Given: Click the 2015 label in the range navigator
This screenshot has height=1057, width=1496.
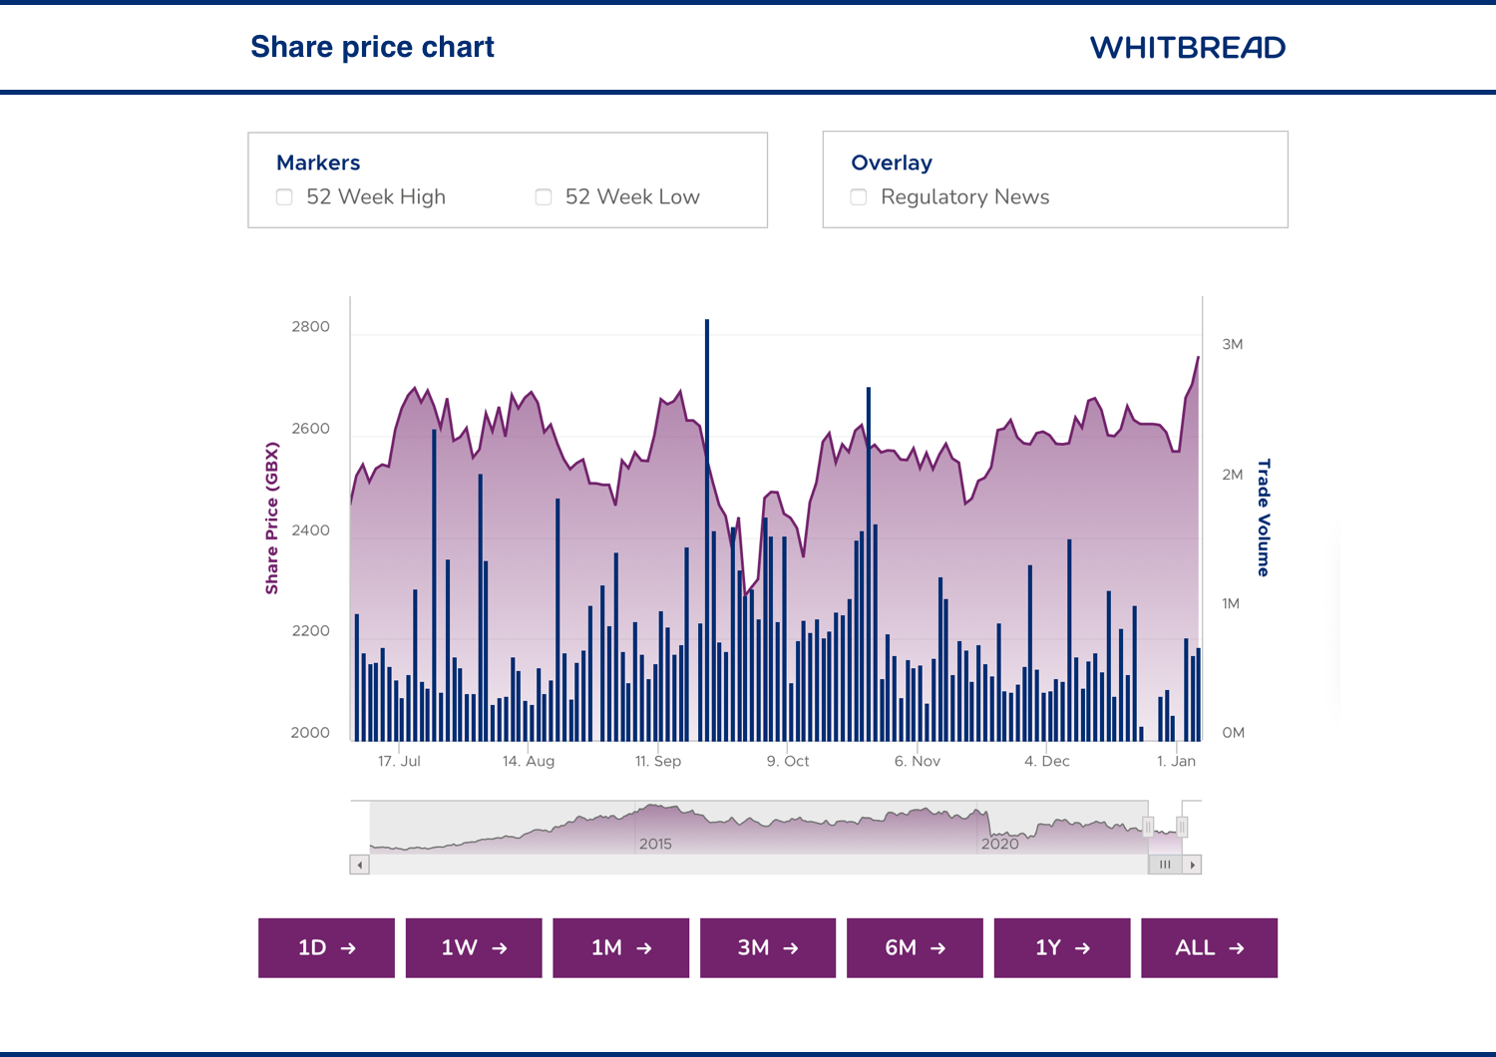Looking at the screenshot, I should pyautogui.click(x=655, y=844).
